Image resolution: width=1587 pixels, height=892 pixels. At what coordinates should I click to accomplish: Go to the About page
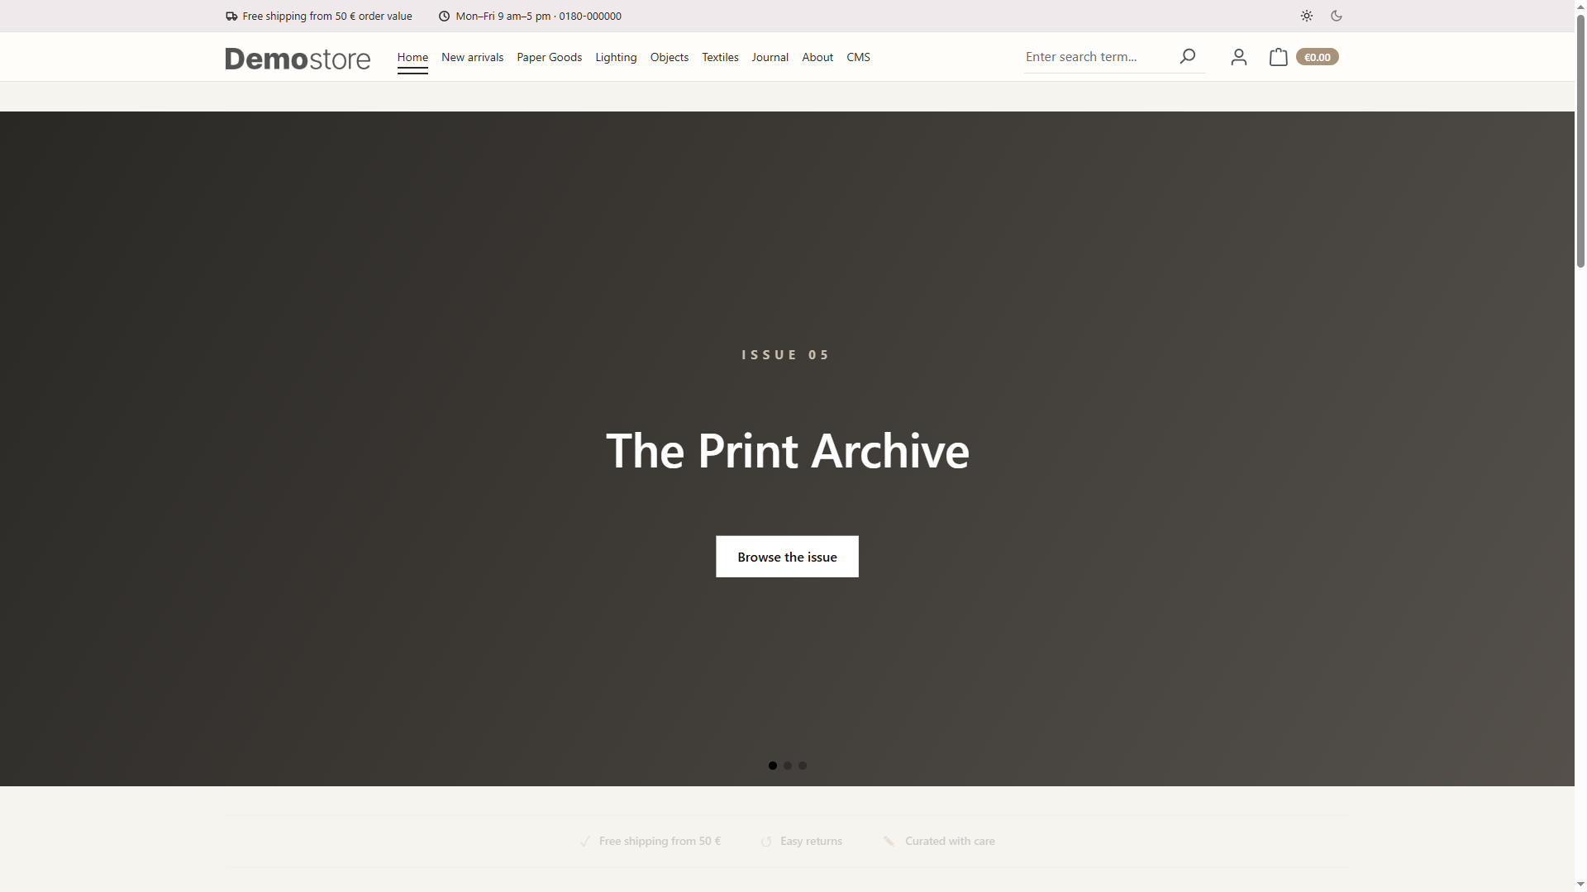click(x=817, y=57)
